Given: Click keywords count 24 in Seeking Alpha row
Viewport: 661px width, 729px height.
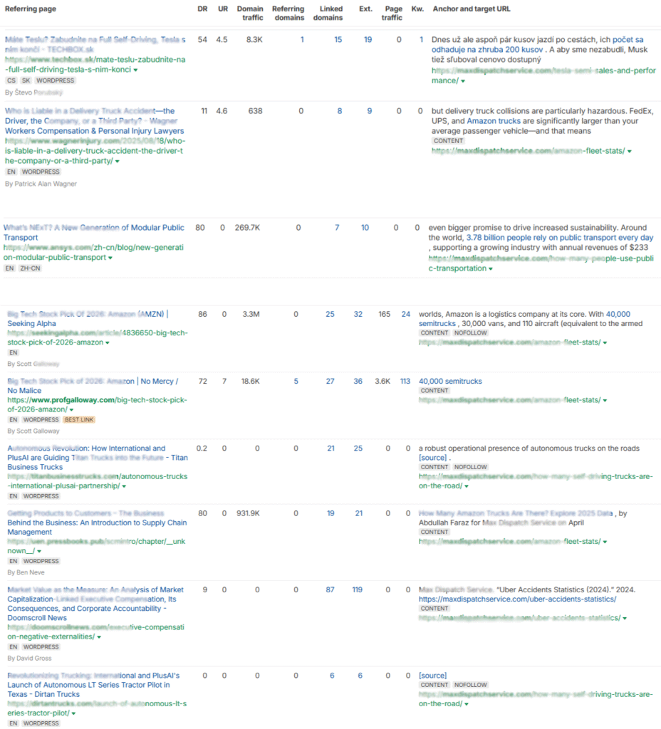Looking at the screenshot, I should click(406, 314).
